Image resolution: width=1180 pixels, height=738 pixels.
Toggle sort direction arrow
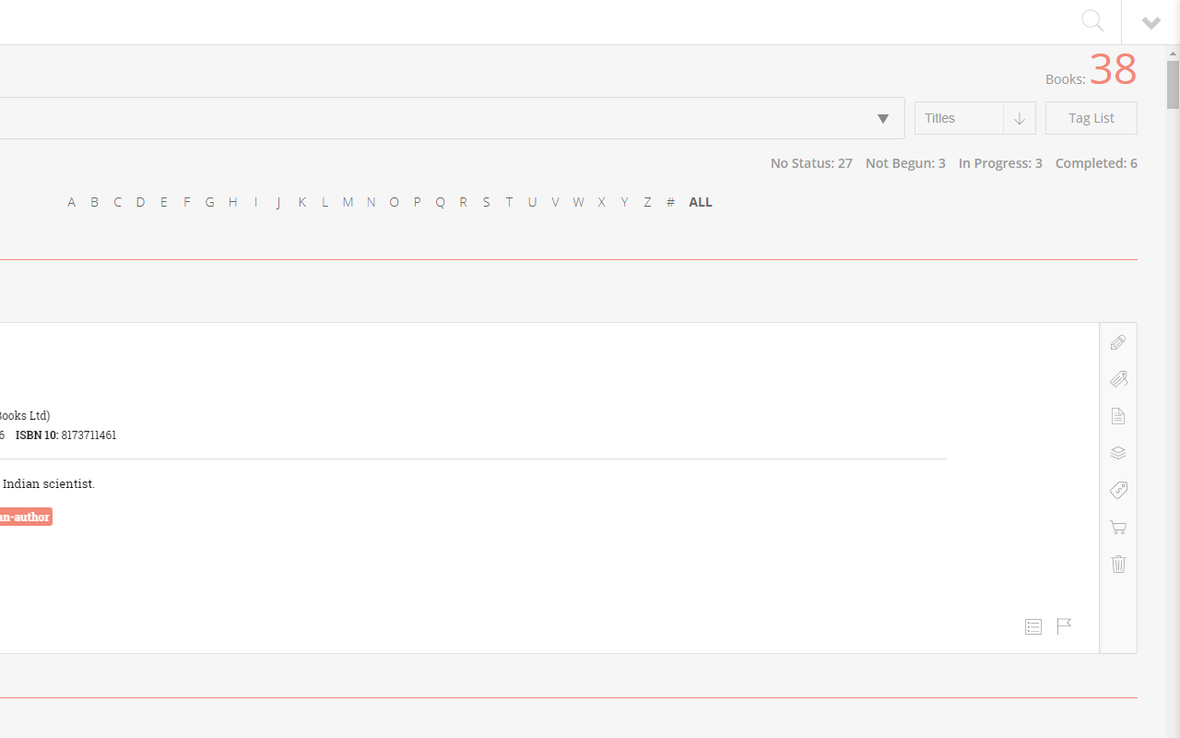coord(1020,118)
